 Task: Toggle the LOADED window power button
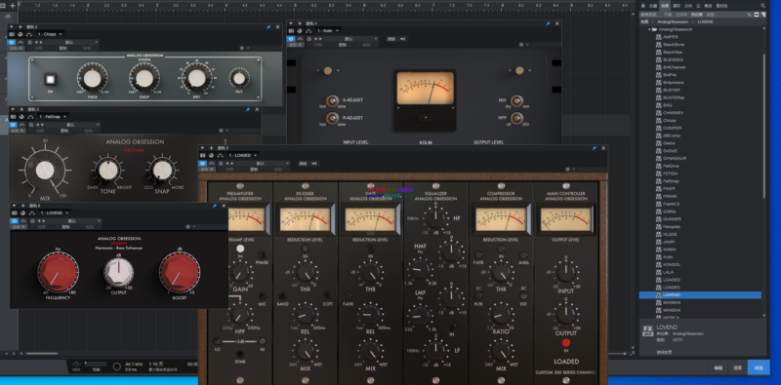[x=203, y=163]
